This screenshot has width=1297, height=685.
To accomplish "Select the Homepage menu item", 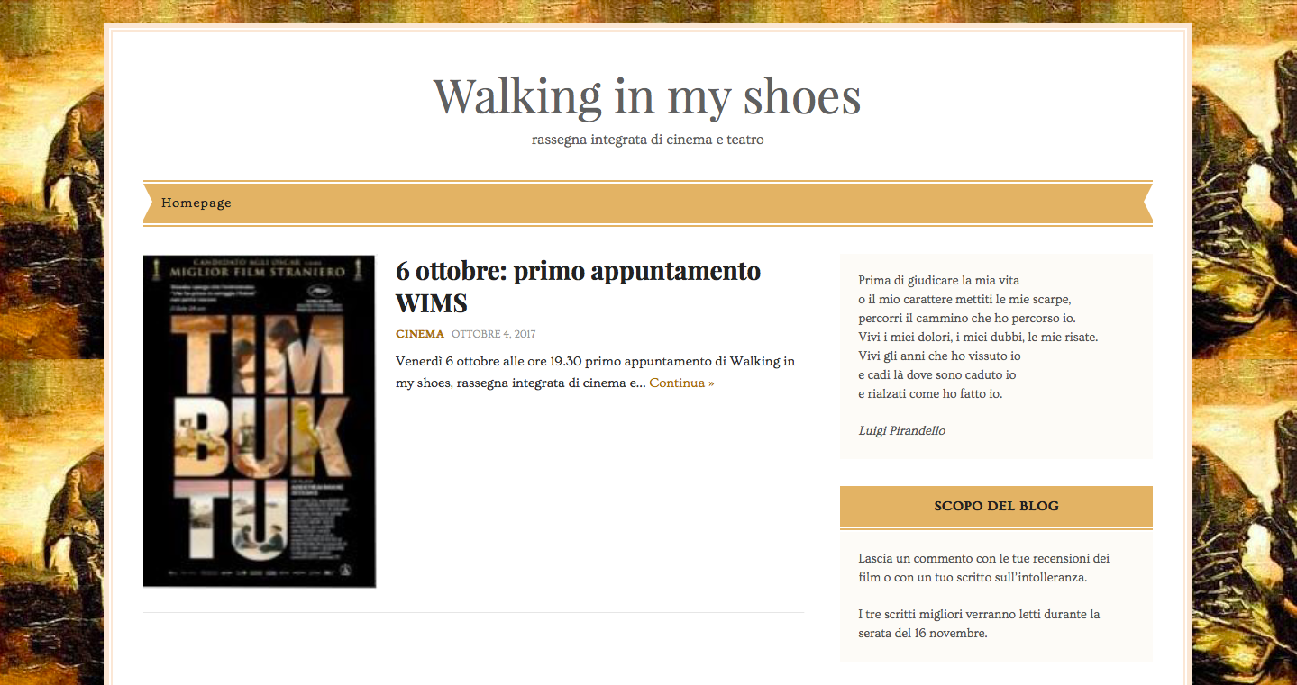I will [196, 203].
